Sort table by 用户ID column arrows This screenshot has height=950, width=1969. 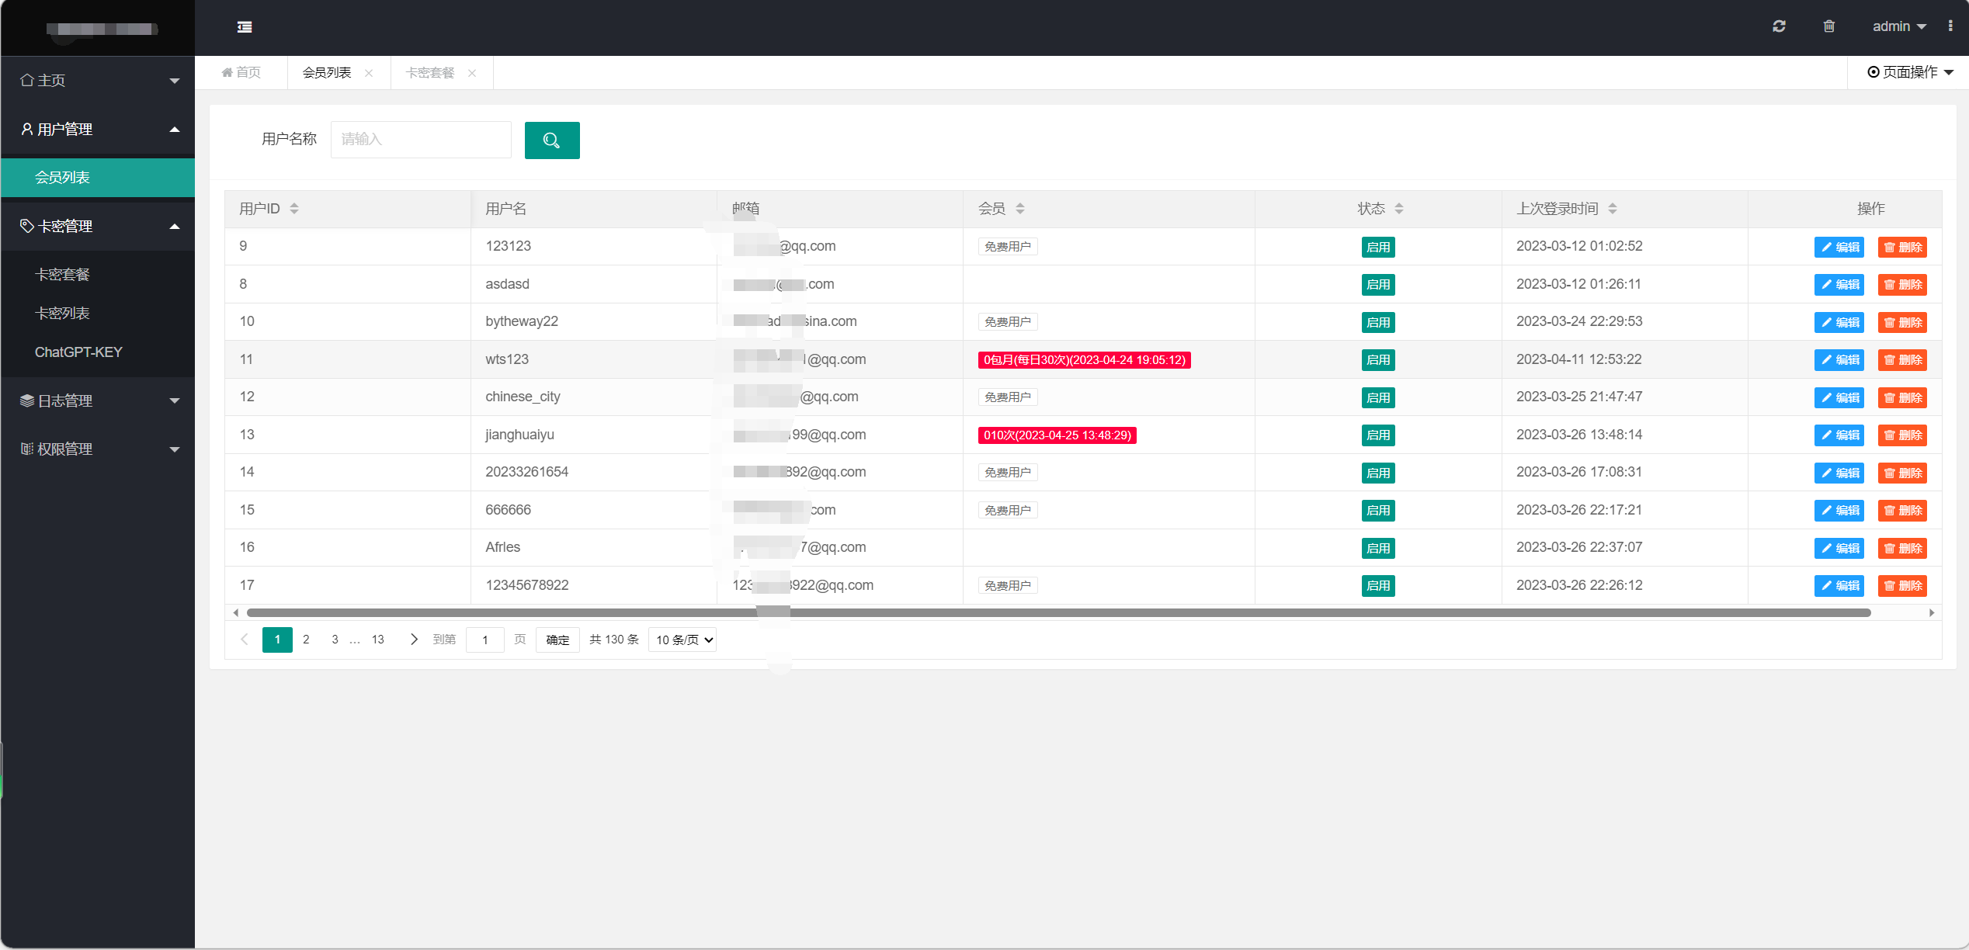point(294,209)
